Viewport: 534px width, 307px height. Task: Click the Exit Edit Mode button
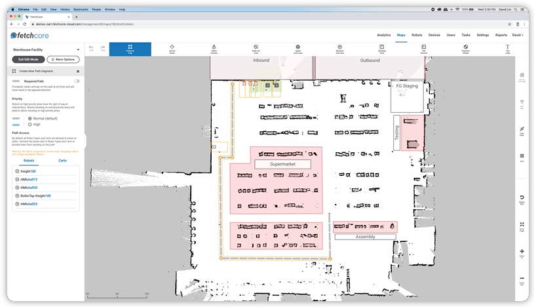[x=28, y=60]
